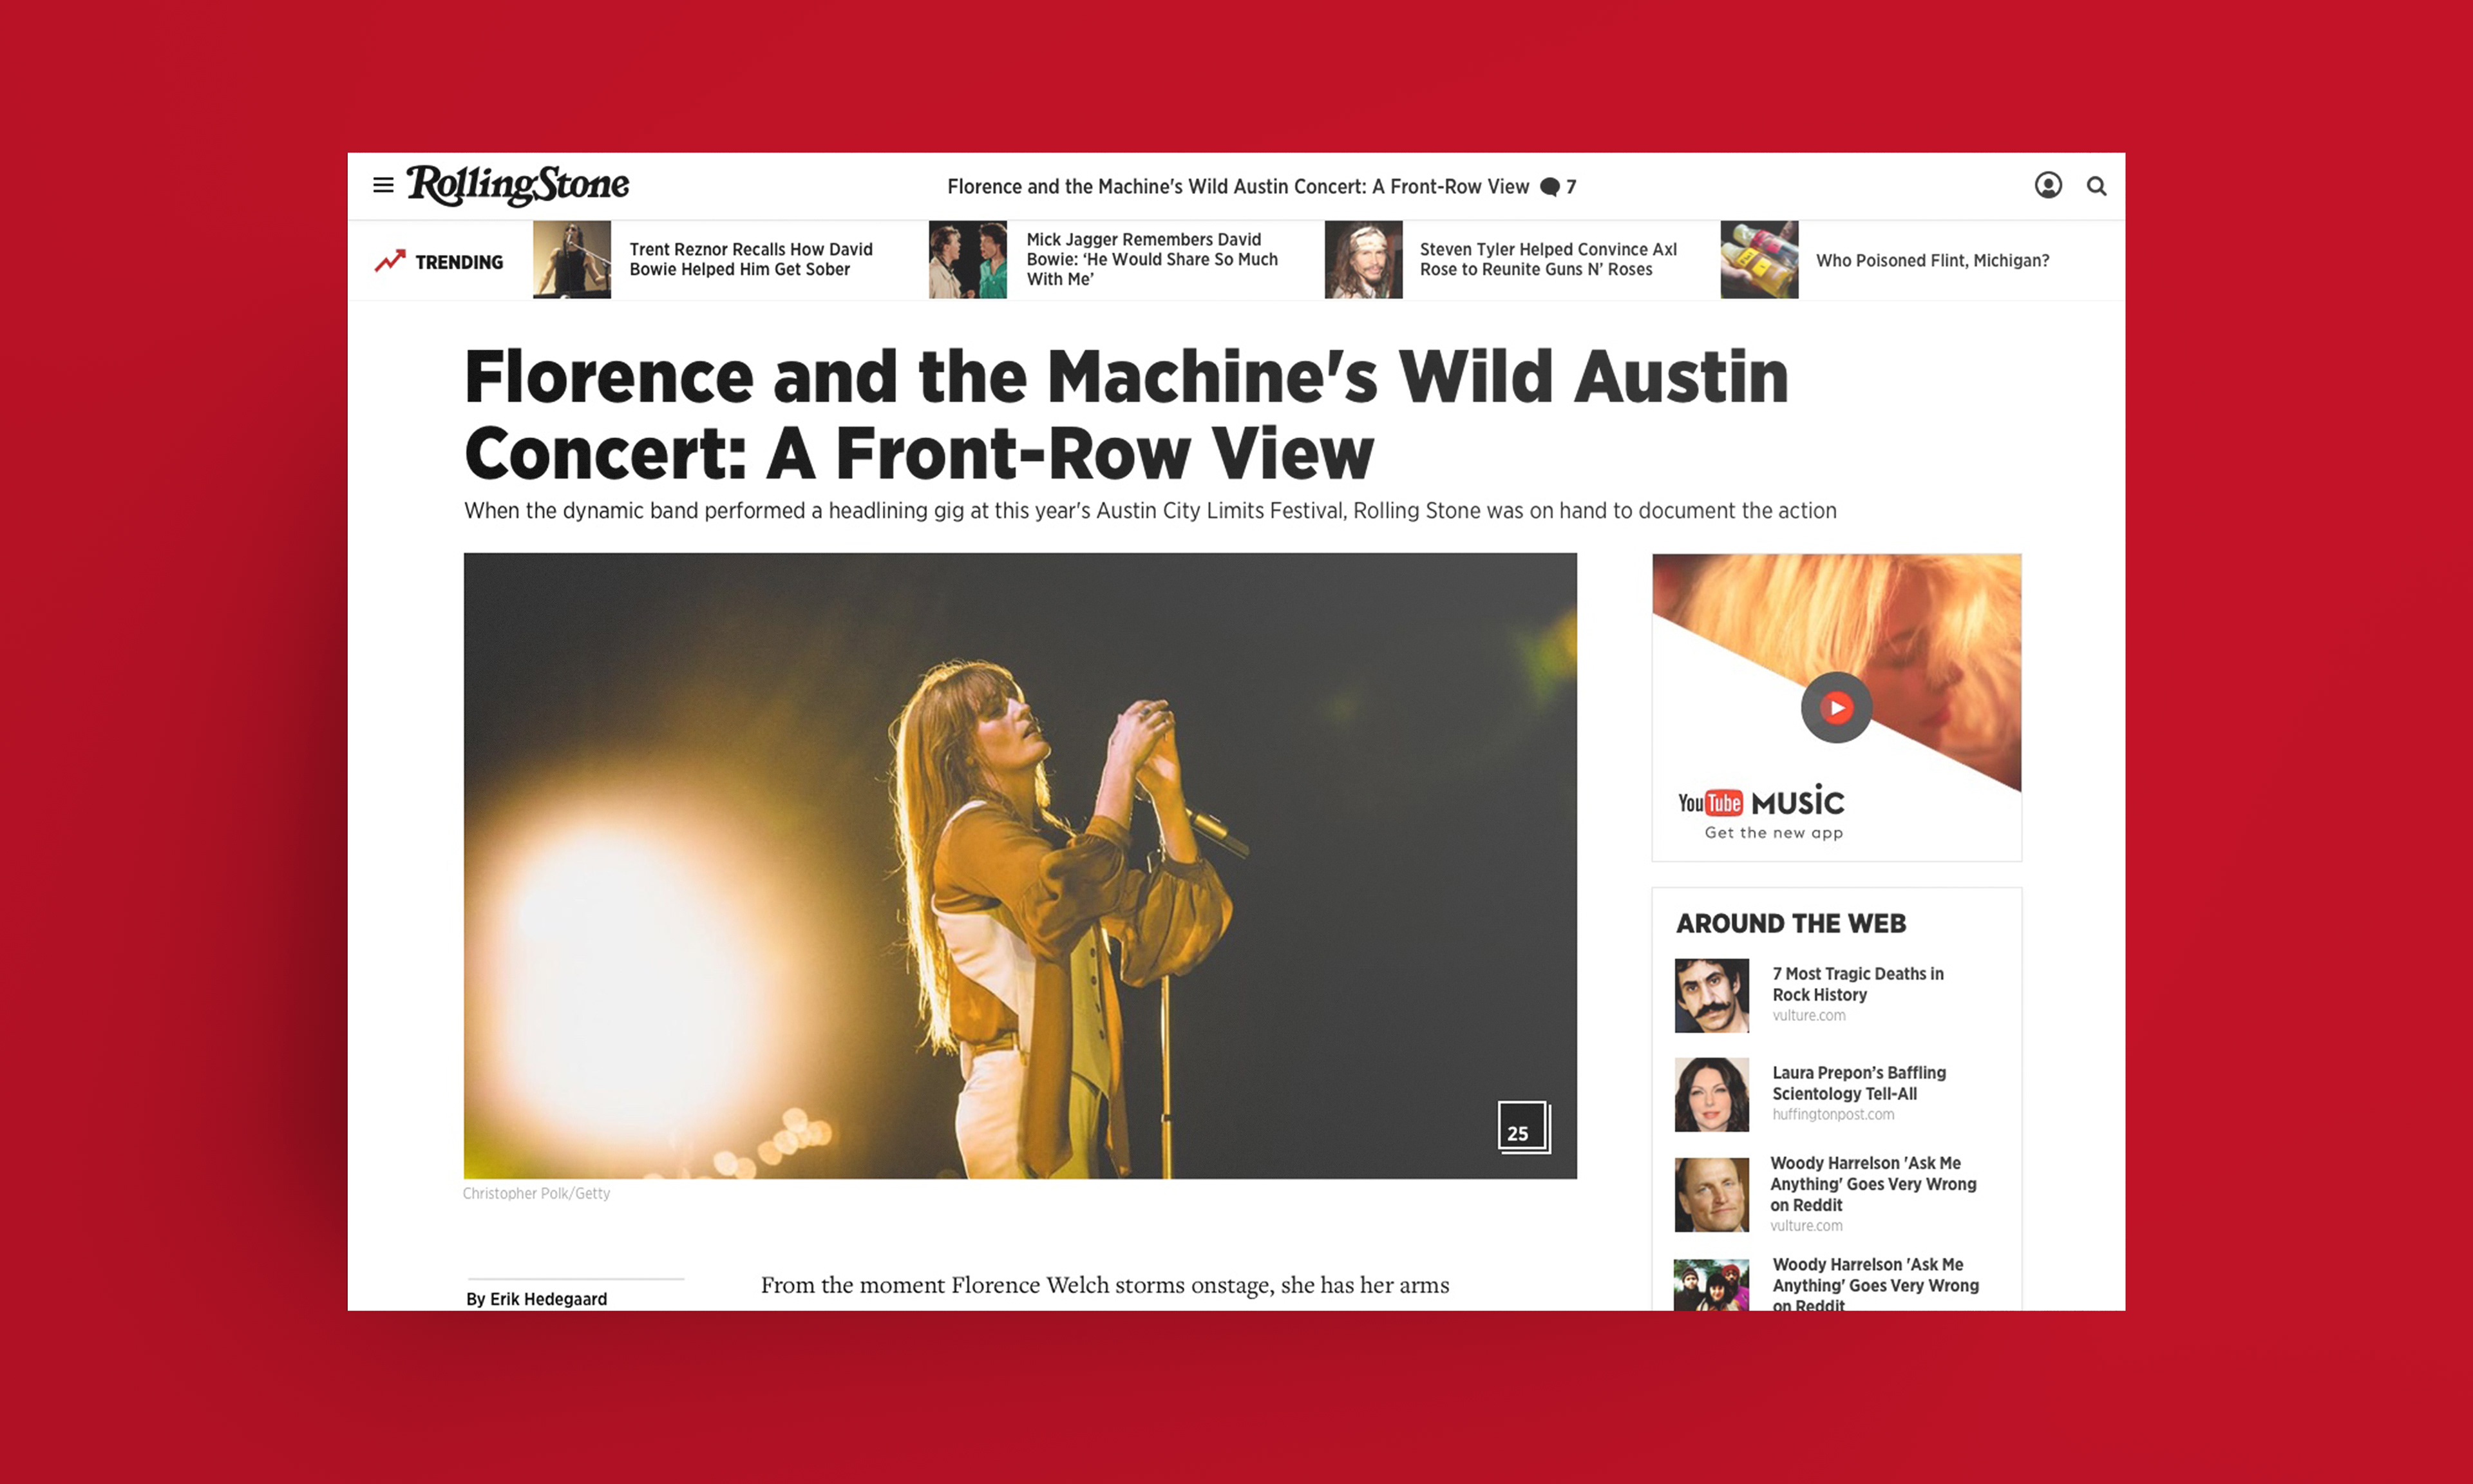The image size is (2473, 1484).
Task: Open the user account profile icon
Action: click(2048, 185)
